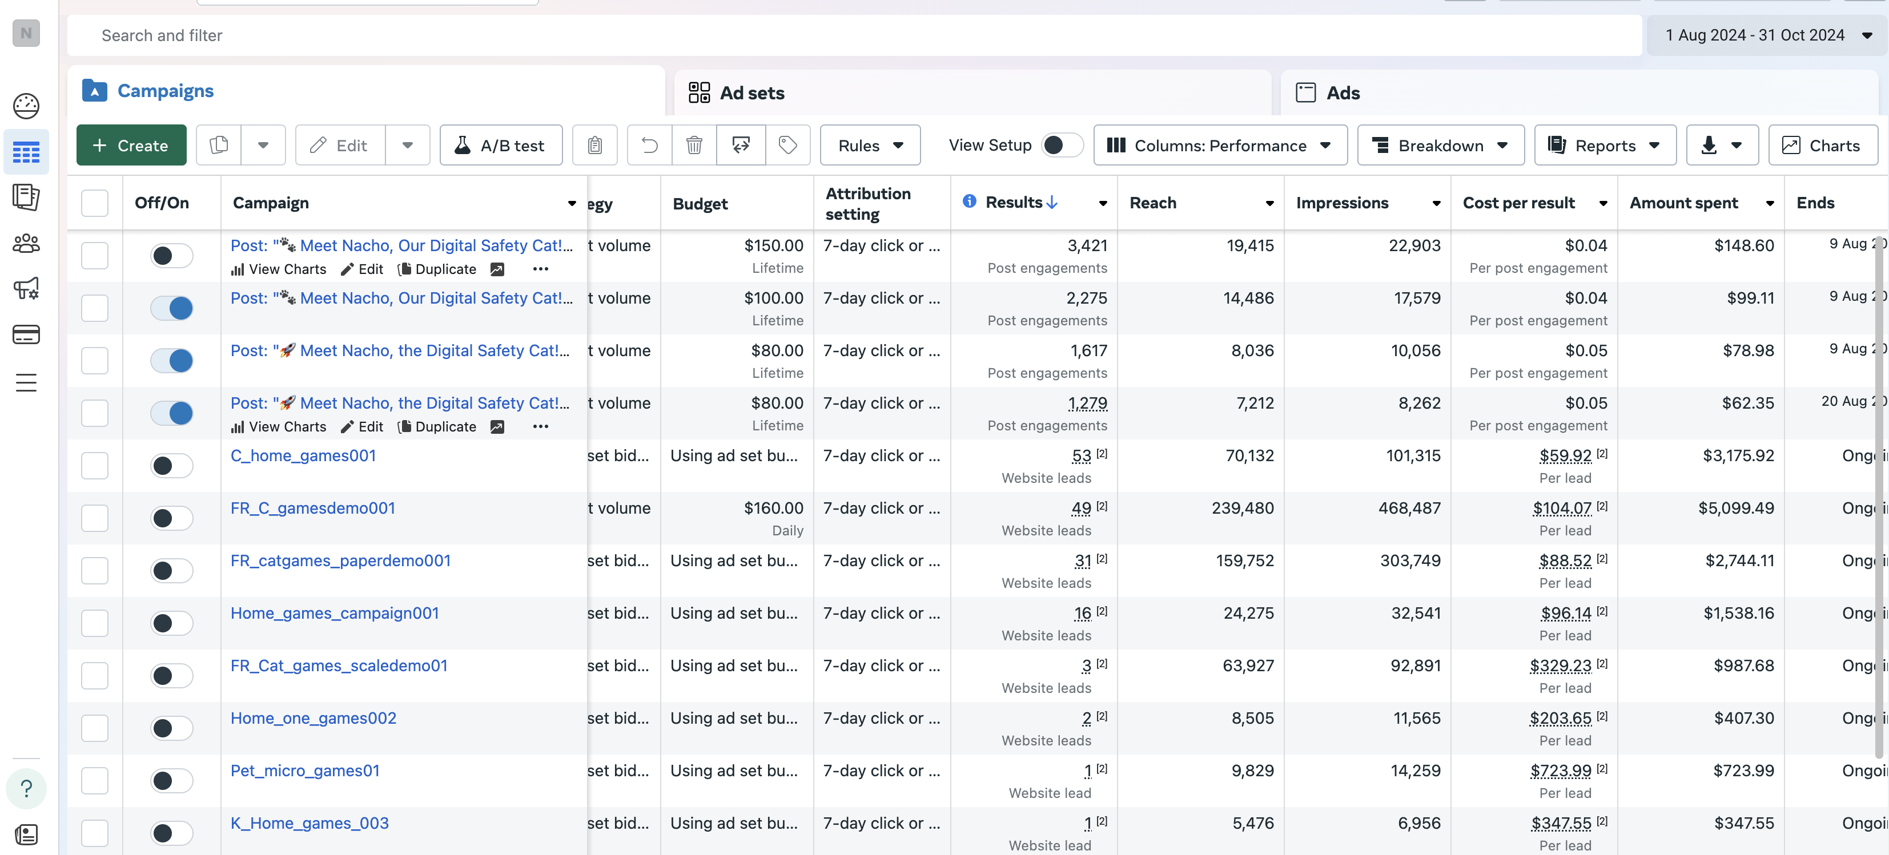
Task: Click the undo arrow icon
Action: (650, 145)
